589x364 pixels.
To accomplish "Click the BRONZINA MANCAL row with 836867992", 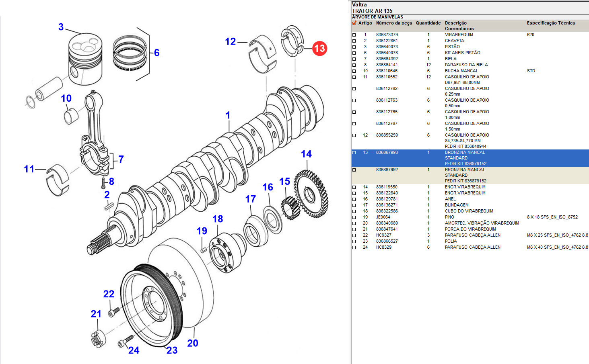I will [x=465, y=170].
